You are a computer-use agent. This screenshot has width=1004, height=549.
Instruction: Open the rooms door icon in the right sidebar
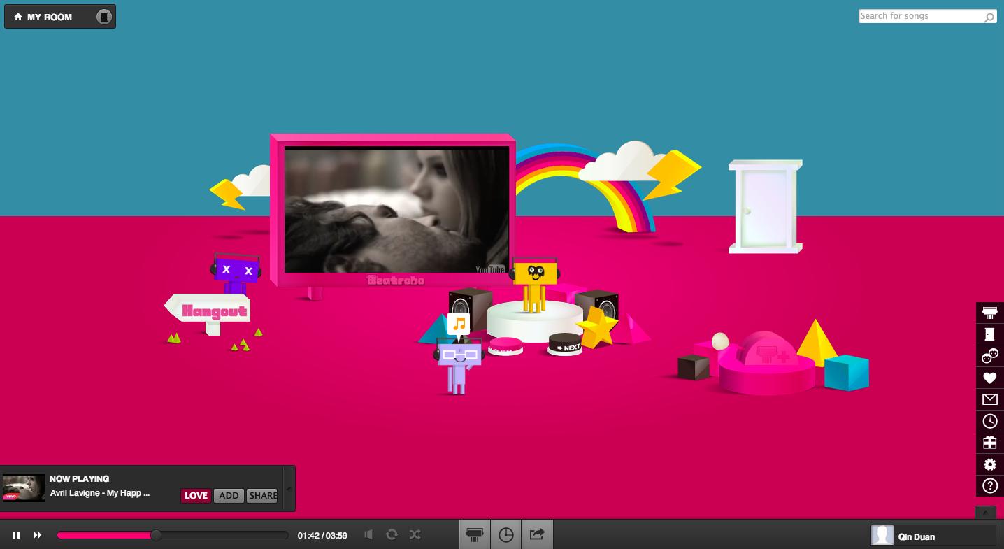point(990,334)
